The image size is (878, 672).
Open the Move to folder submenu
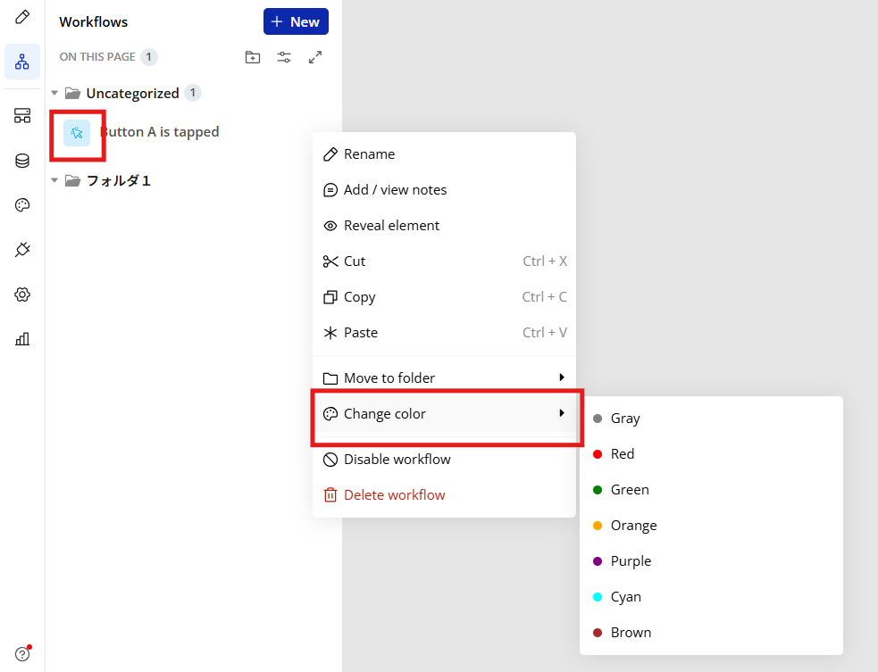coord(444,377)
